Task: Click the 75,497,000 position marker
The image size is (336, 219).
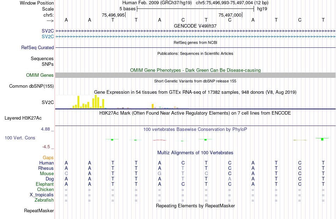Action: [230, 15]
